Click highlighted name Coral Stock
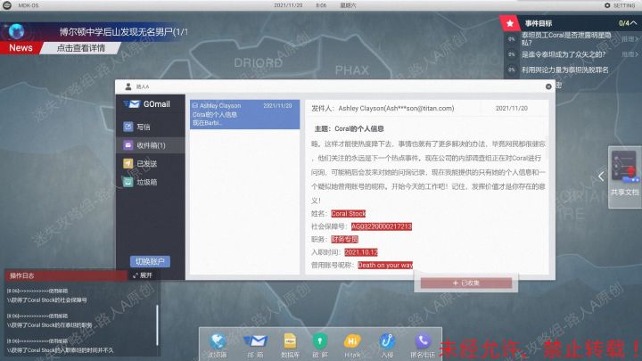 348,214
